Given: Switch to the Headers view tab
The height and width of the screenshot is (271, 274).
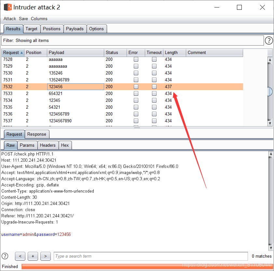Looking at the screenshot, I should coord(48,145).
